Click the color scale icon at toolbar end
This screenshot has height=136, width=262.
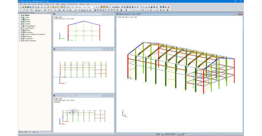click(x=168, y=10)
